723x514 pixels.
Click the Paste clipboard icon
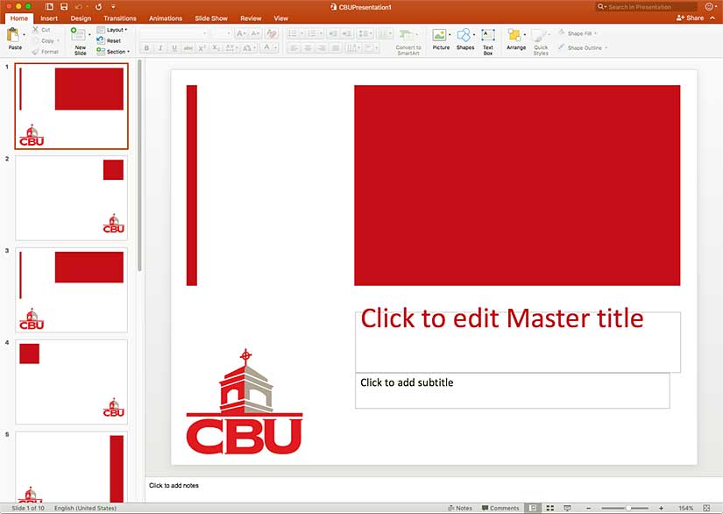tap(13, 35)
